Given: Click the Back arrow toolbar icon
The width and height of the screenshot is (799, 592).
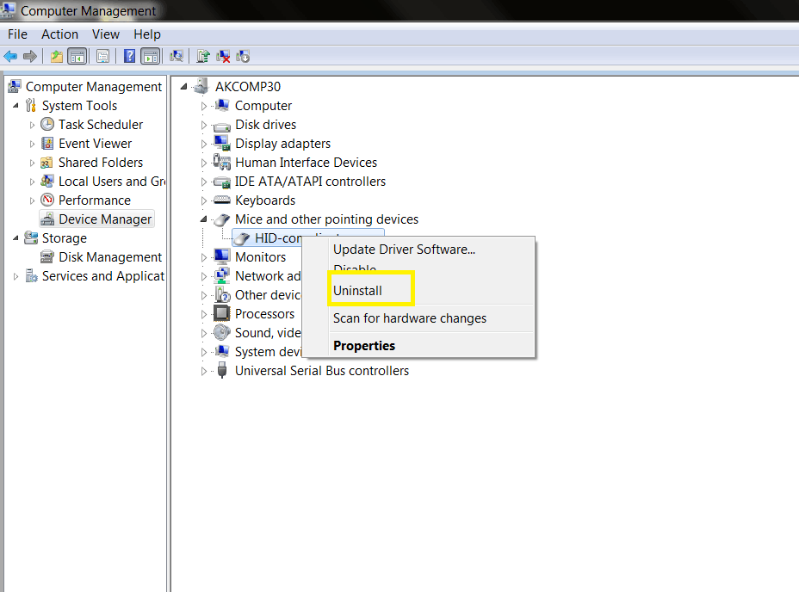Looking at the screenshot, I should point(10,56).
